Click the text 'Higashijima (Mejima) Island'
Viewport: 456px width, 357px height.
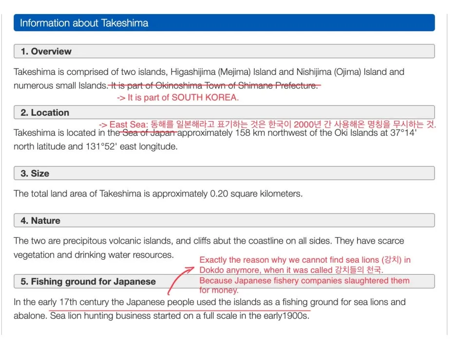(x=223, y=72)
